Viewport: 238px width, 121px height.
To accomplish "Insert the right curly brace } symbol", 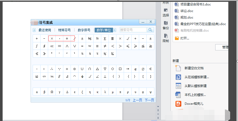I will tap(135, 76).
